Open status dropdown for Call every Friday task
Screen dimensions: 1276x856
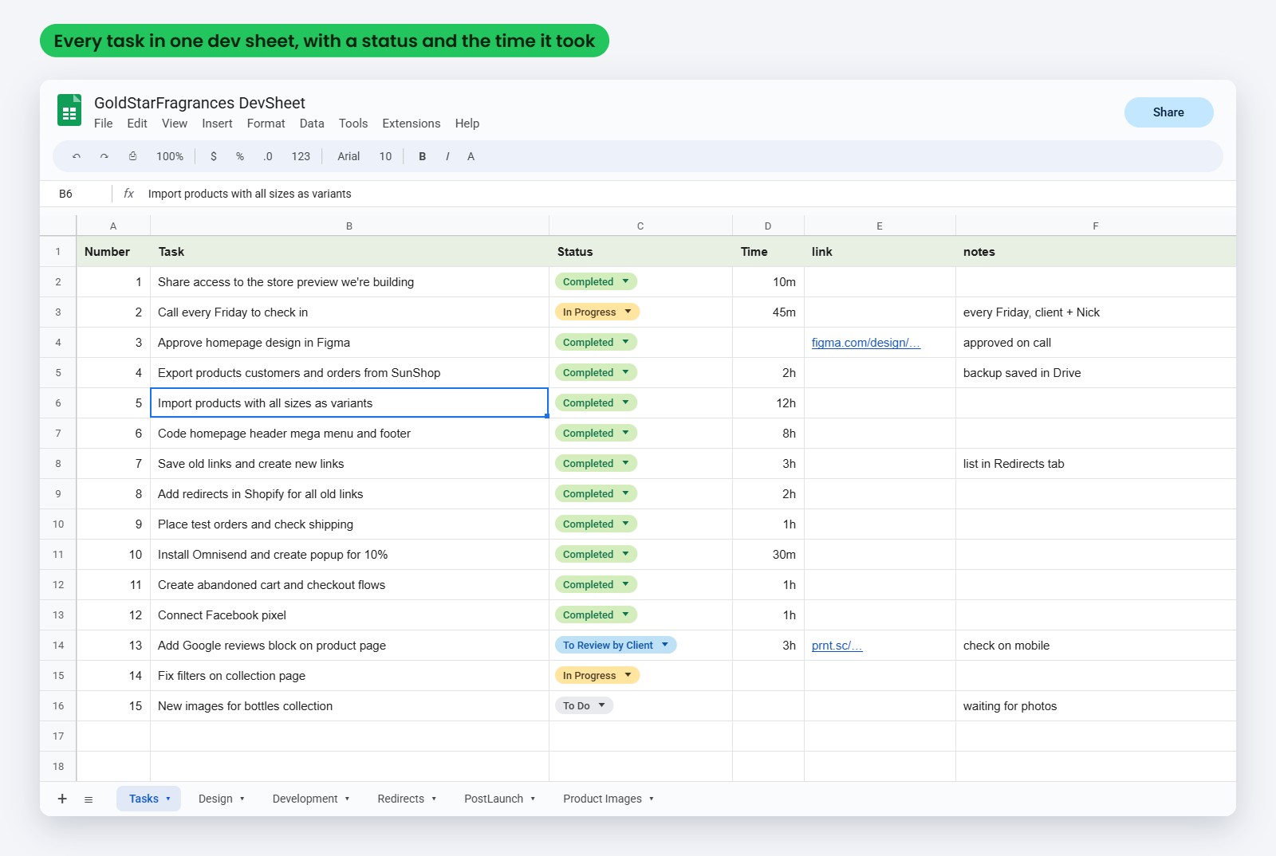pyautogui.click(x=597, y=312)
